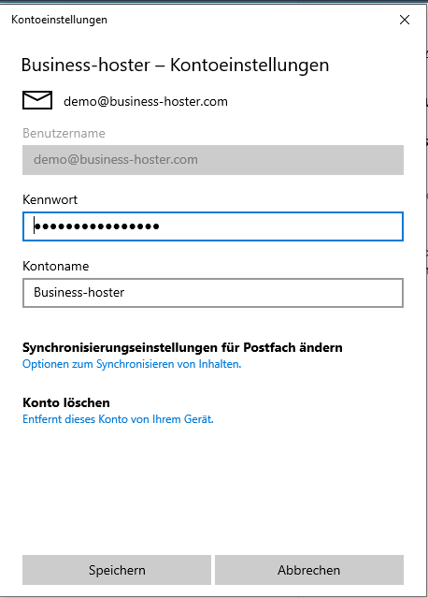Viewport: 428px width, 598px height.
Task: Click the Synchronisierungseinstellungen für Postfach ändern heading
Action: (x=182, y=347)
